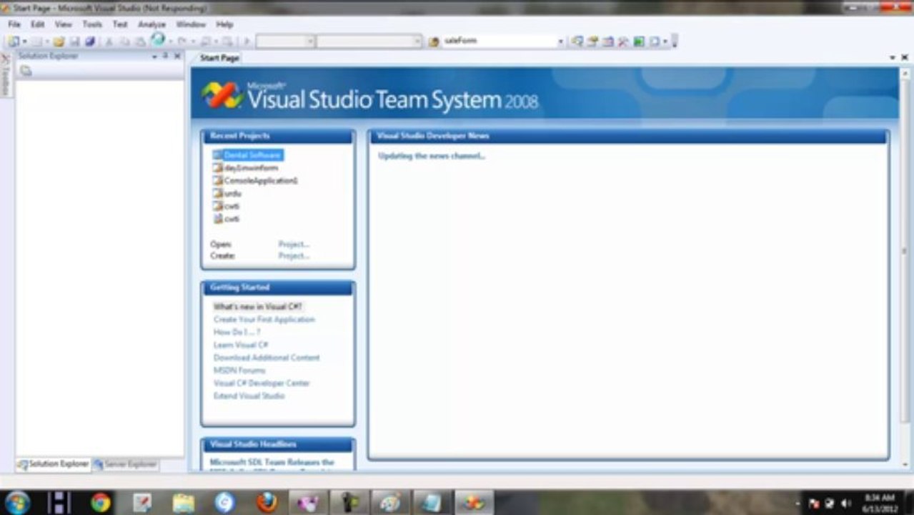Click Microsoft SDL Team Releases headline
This screenshot has width=914, height=515.
[272, 463]
